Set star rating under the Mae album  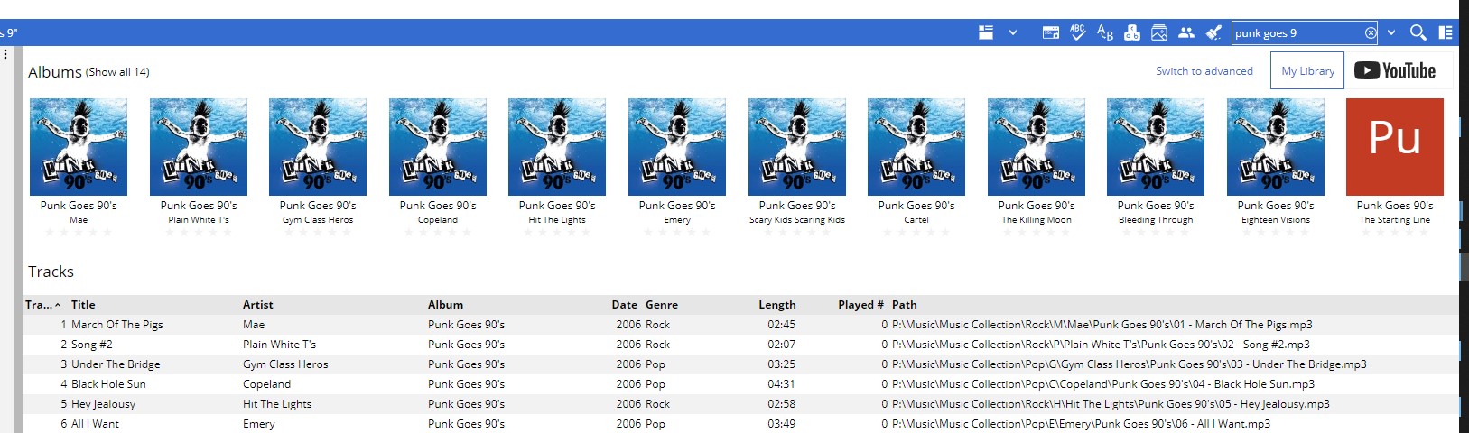pyautogui.click(x=79, y=233)
